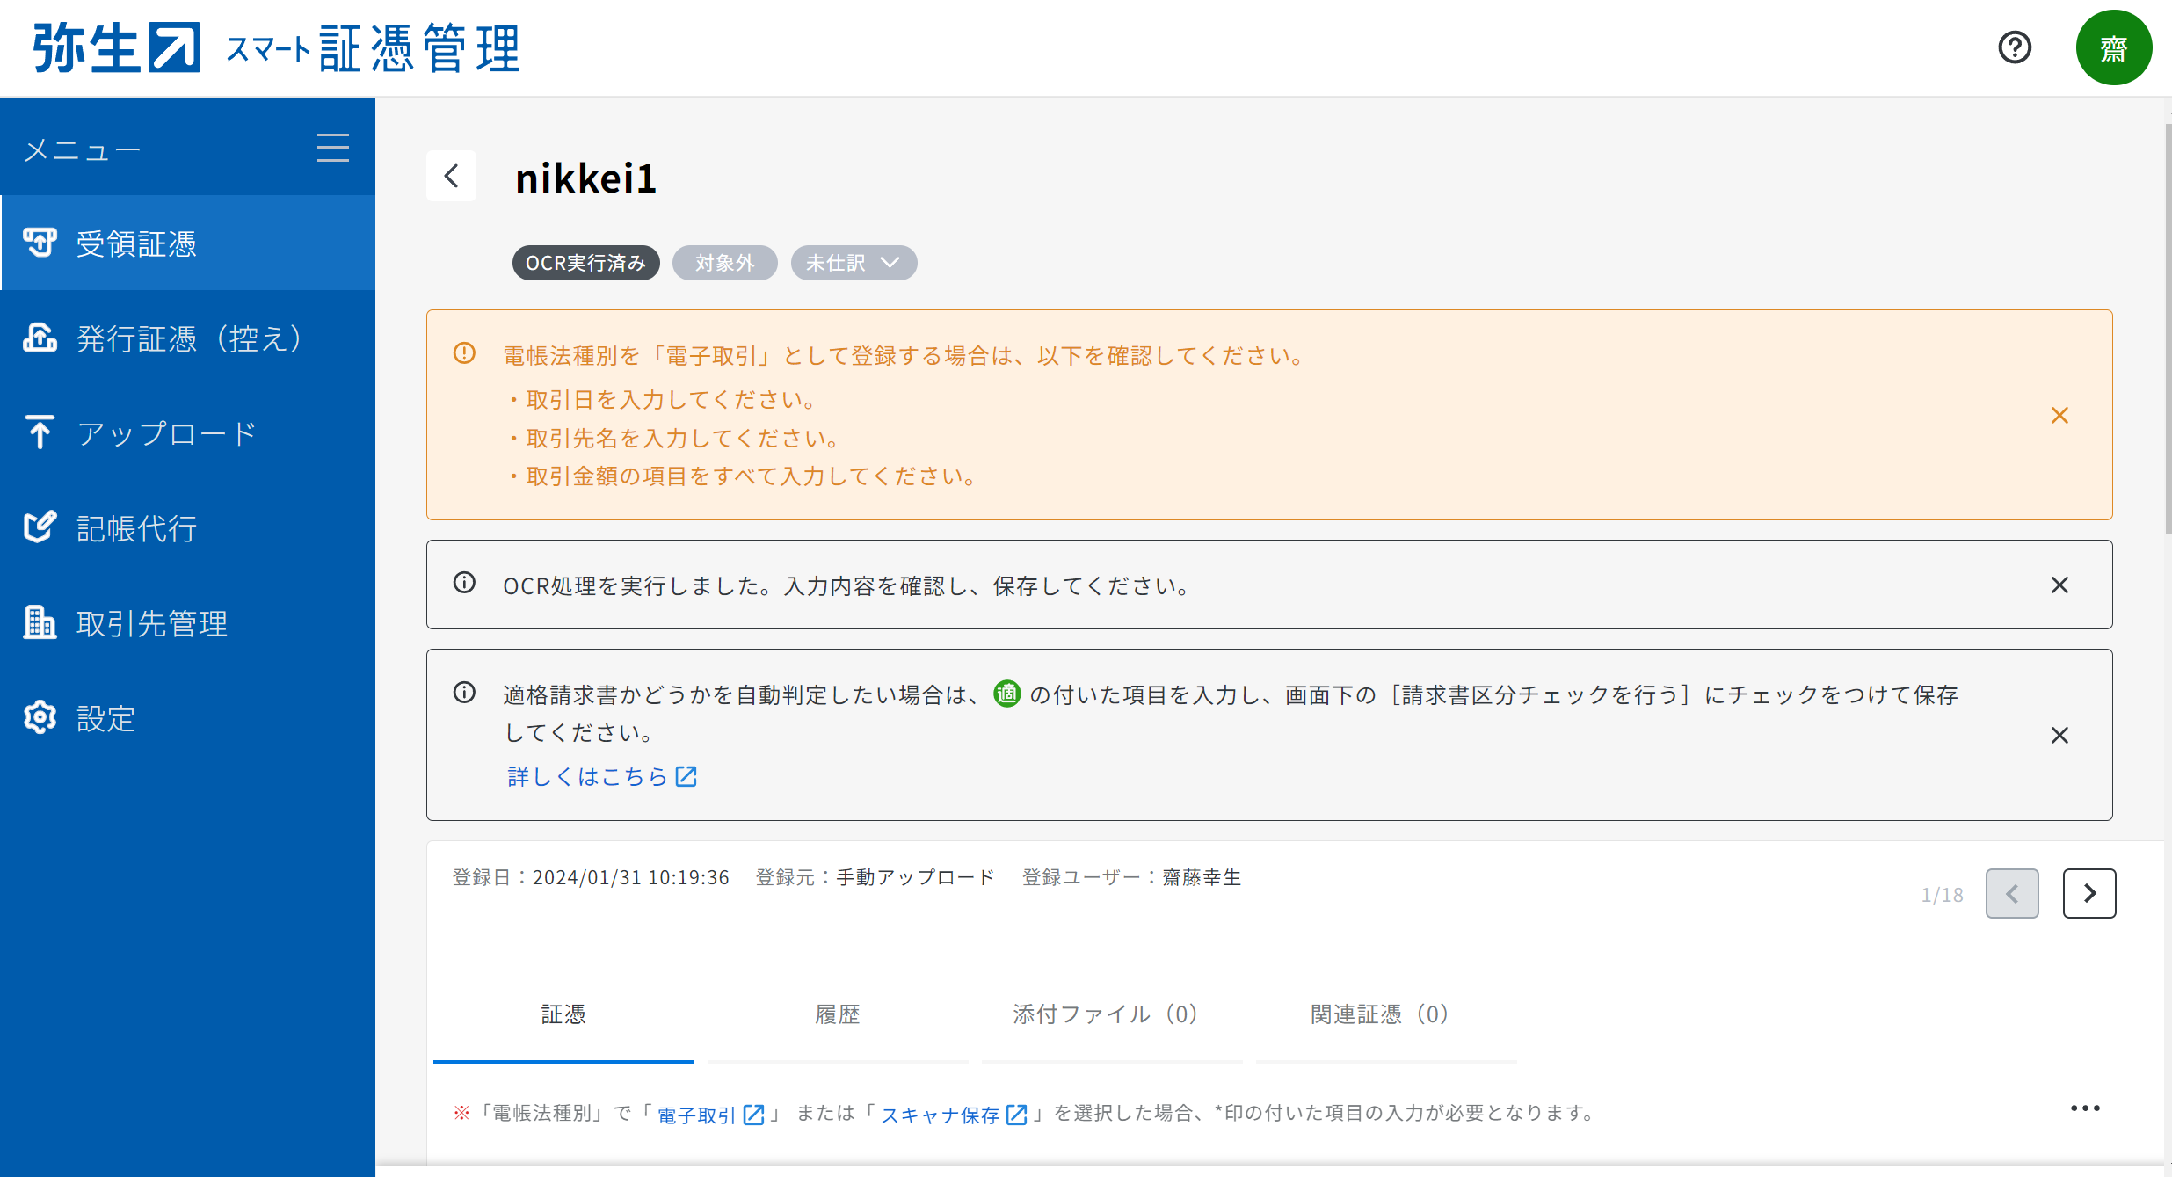Click the OCR実行済み badge

[585, 263]
